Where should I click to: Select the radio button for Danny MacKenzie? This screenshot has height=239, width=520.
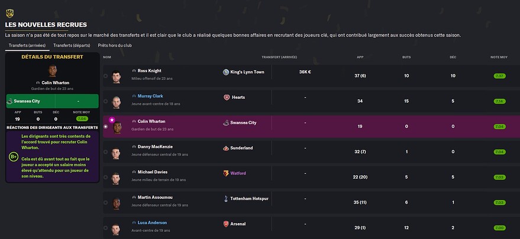click(105, 152)
